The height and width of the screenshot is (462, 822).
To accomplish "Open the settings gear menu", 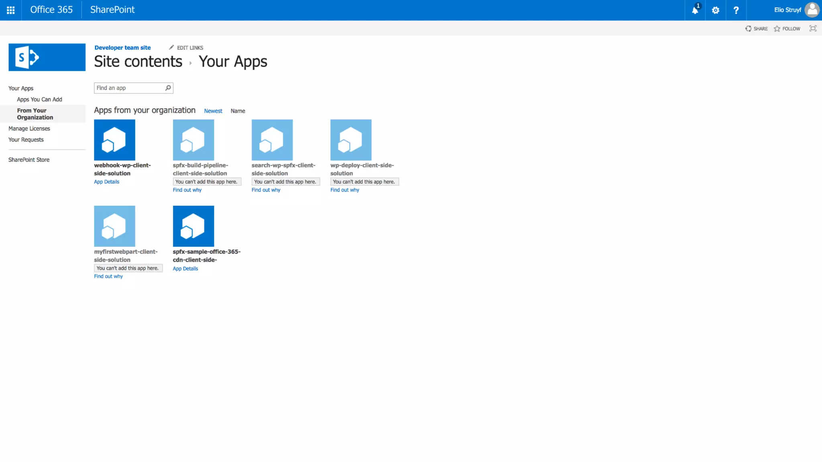I will coord(715,10).
